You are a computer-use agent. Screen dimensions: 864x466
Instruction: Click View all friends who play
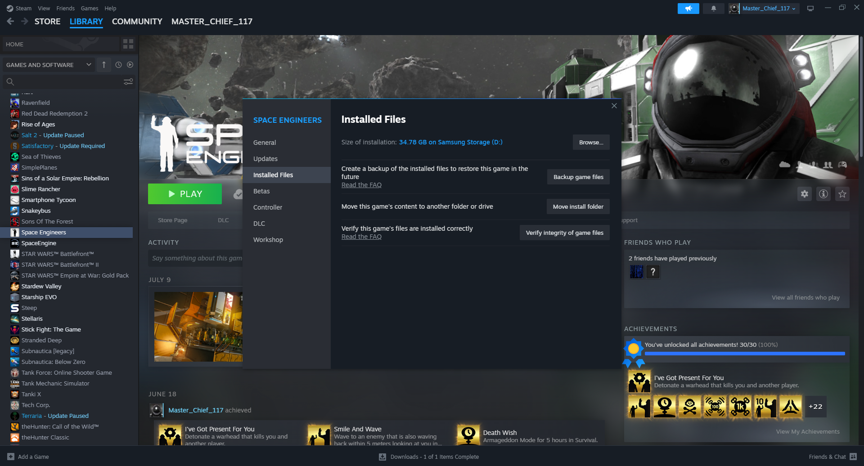click(805, 297)
